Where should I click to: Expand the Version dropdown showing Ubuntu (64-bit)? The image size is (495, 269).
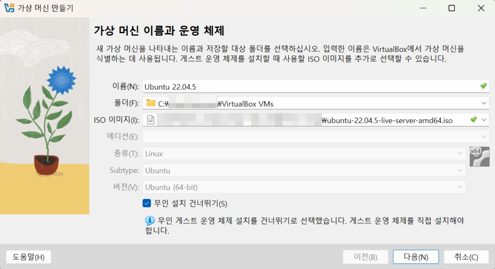[x=460, y=187]
